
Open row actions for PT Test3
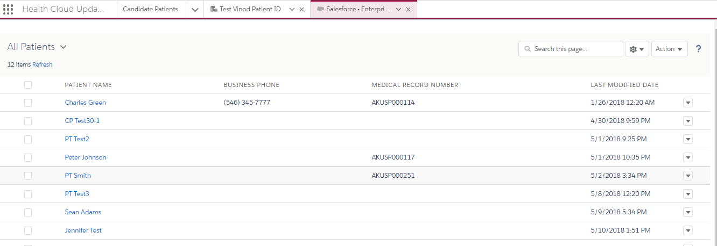(x=687, y=194)
